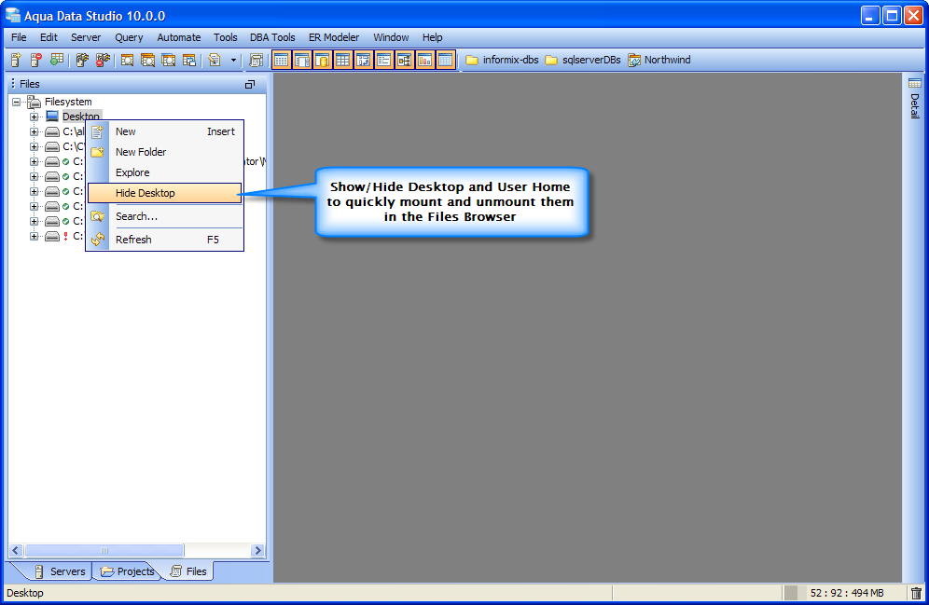Toggle the plain grid table view button
This screenshot has height=605, width=929.
click(x=343, y=60)
